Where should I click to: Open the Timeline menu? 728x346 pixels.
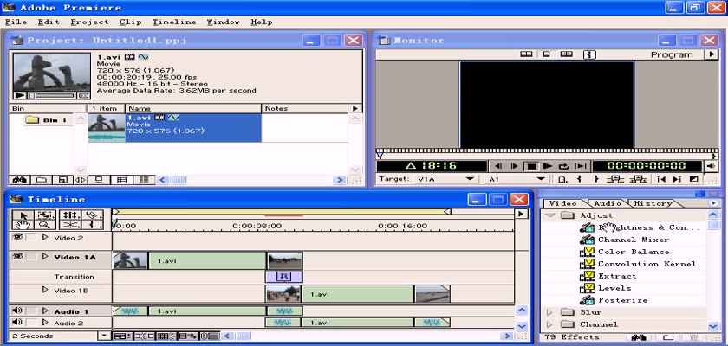[x=174, y=22]
